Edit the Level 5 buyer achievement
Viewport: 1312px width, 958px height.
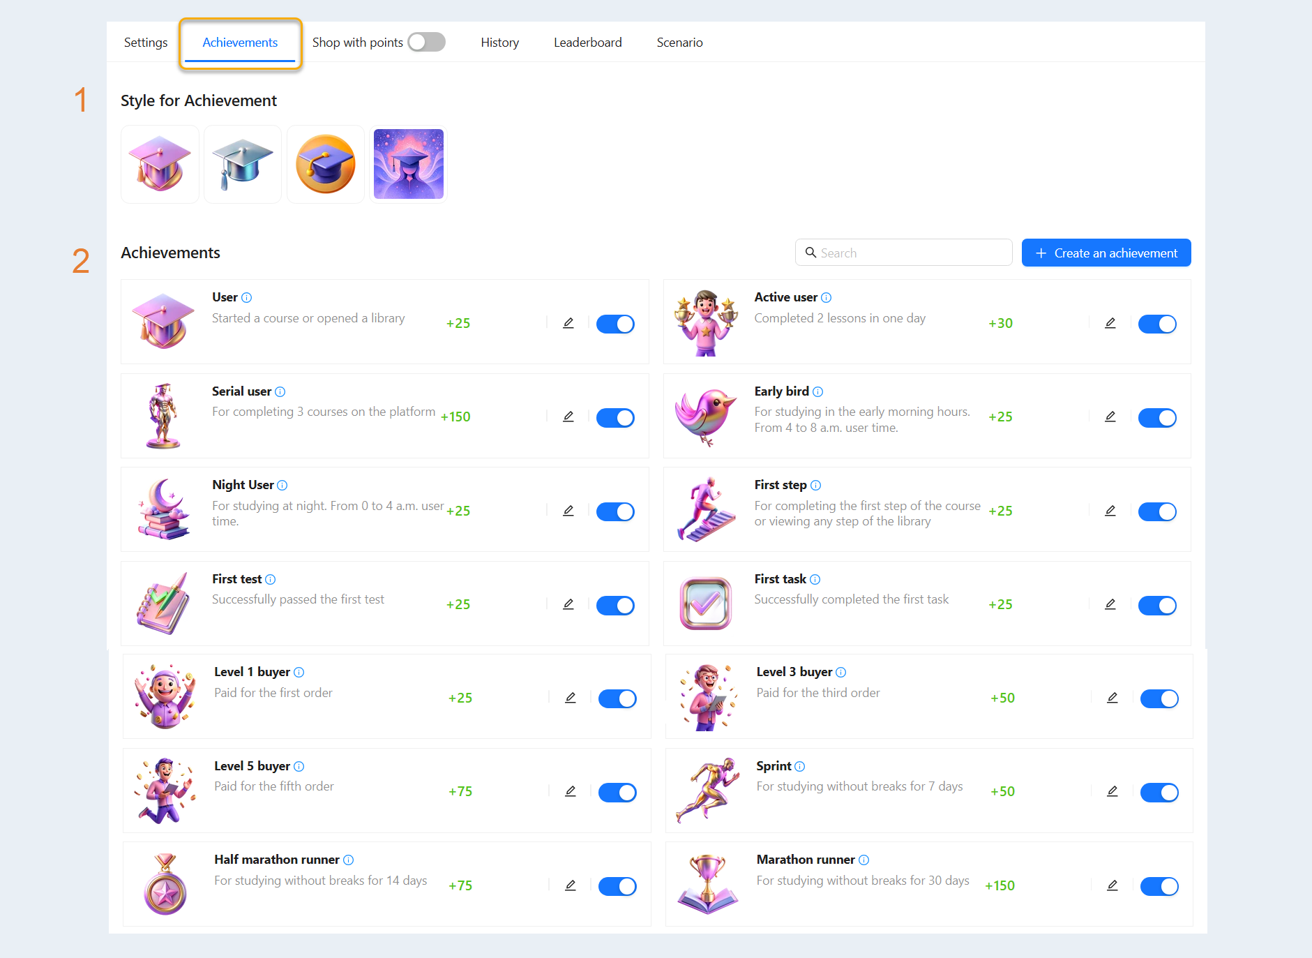(x=571, y=791)
